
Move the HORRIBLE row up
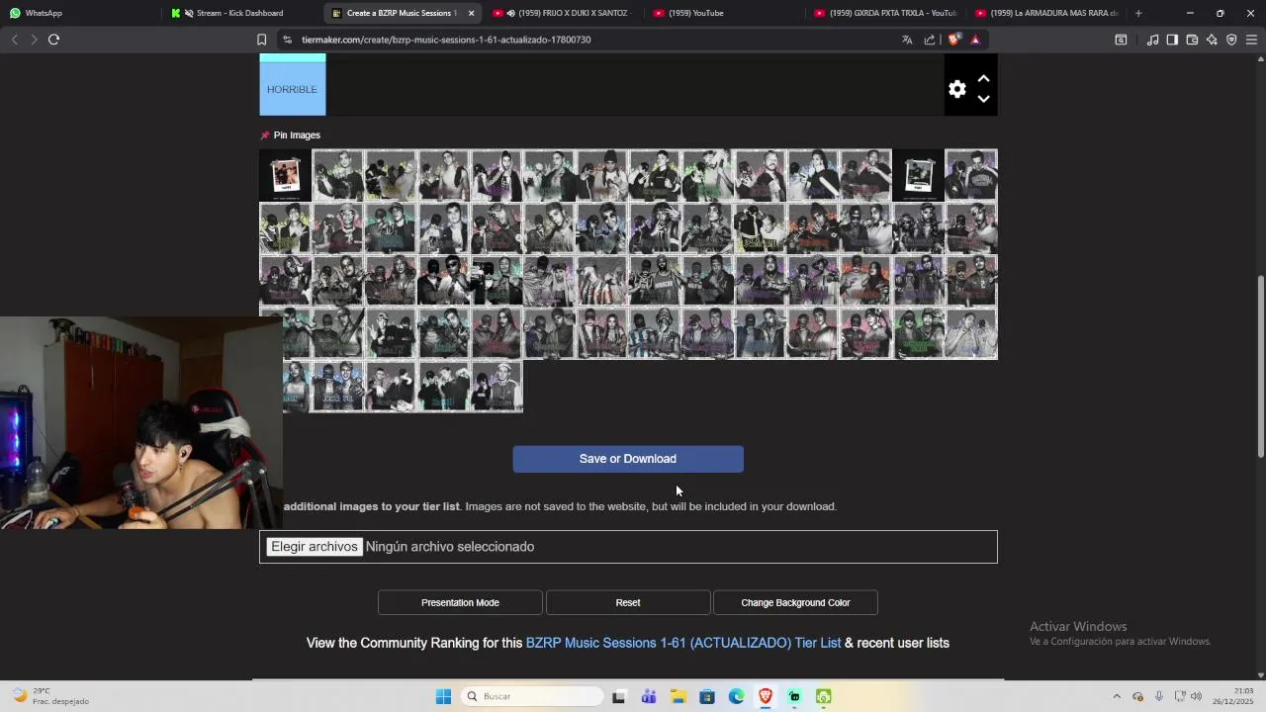click(x=983, y=78)
